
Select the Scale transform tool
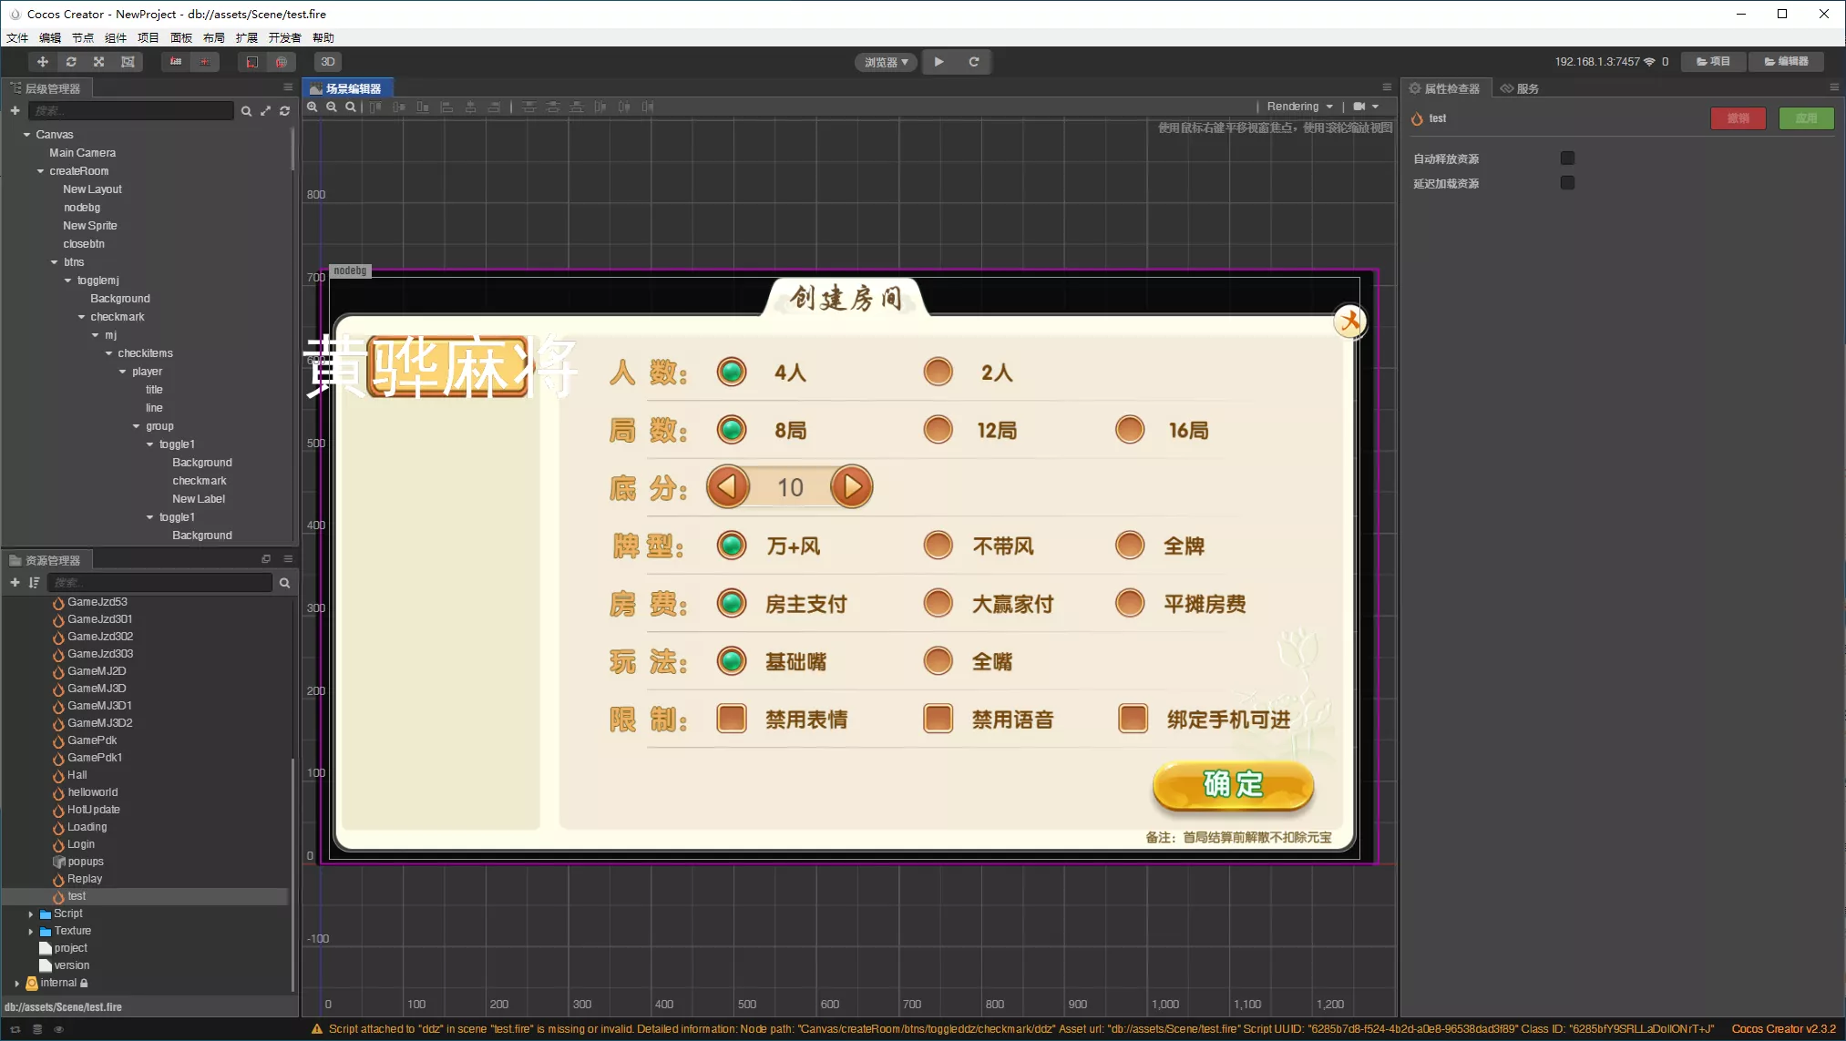pyautogui.click(x=98, y=61)
